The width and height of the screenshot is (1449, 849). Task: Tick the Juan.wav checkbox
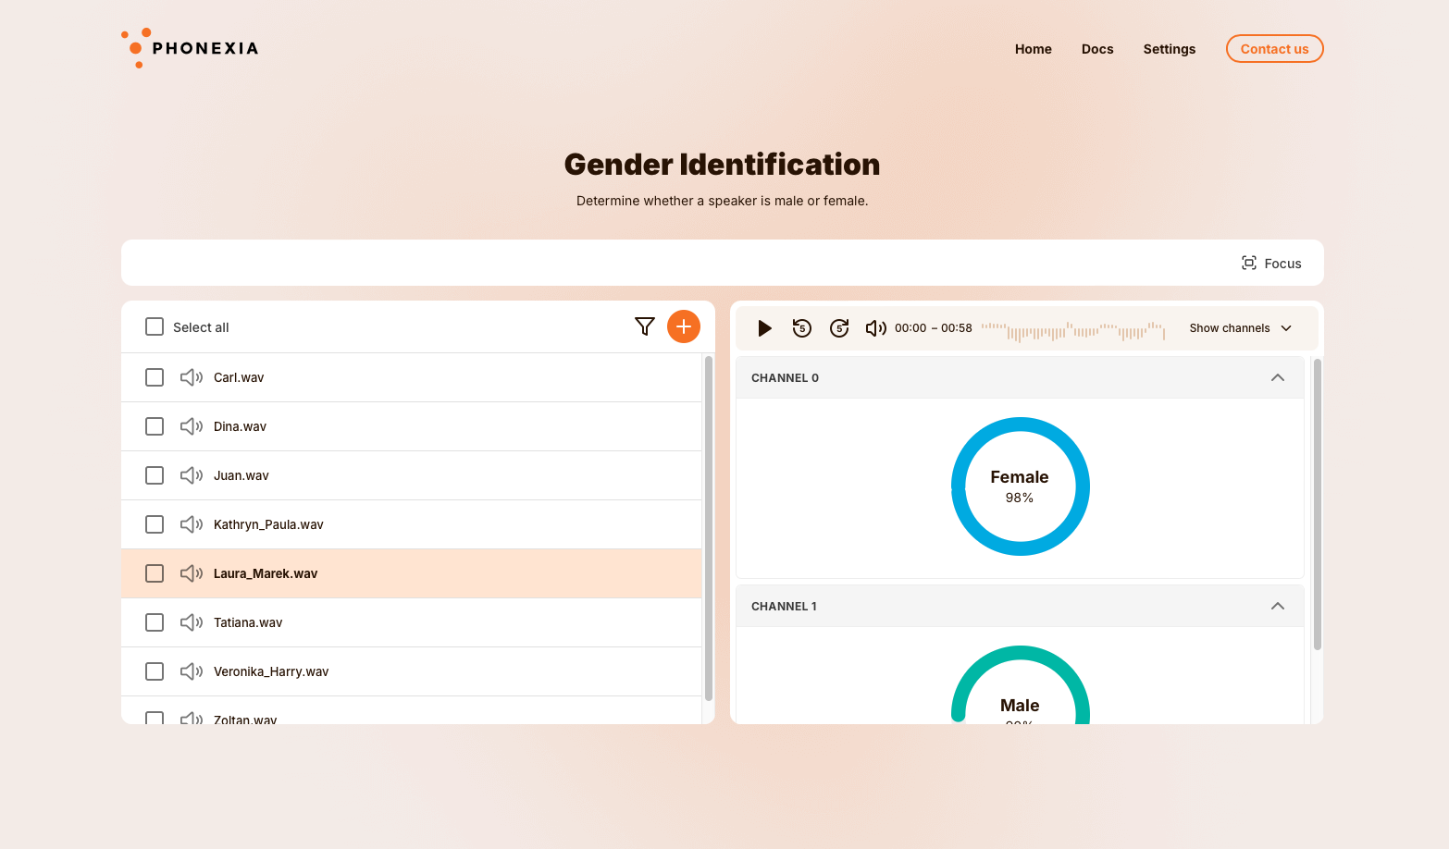pyautogui.click(x=155, y=475)
